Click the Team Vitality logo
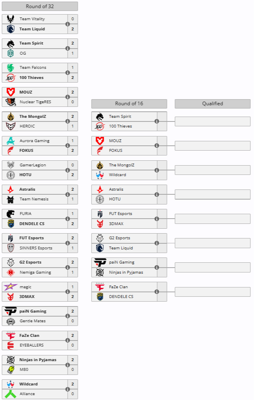Image resolution: width=254 pixels, height=400 pixels. pos(11,19)
